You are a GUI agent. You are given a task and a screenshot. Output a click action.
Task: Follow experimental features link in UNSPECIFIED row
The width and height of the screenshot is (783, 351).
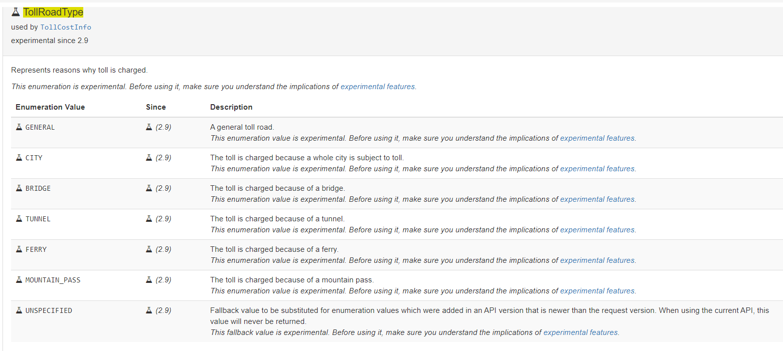point(580,332)
